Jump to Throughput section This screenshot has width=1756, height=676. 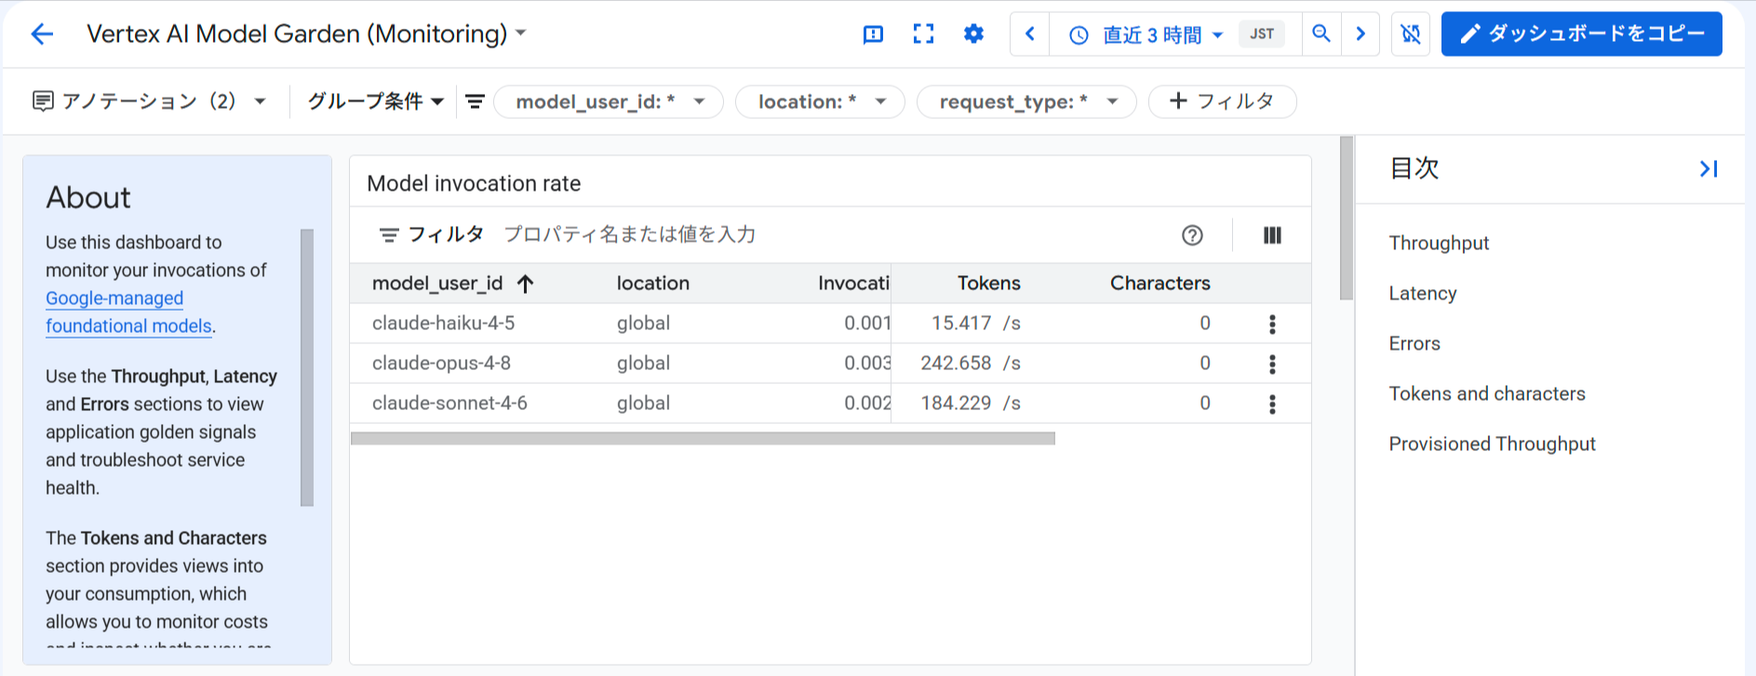tap(1439, 244)
